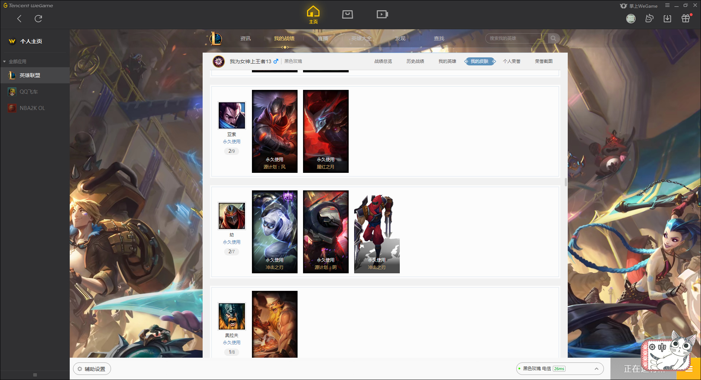
Task: Click the summoner profile avatar icon
Action: tap(219, 61)
